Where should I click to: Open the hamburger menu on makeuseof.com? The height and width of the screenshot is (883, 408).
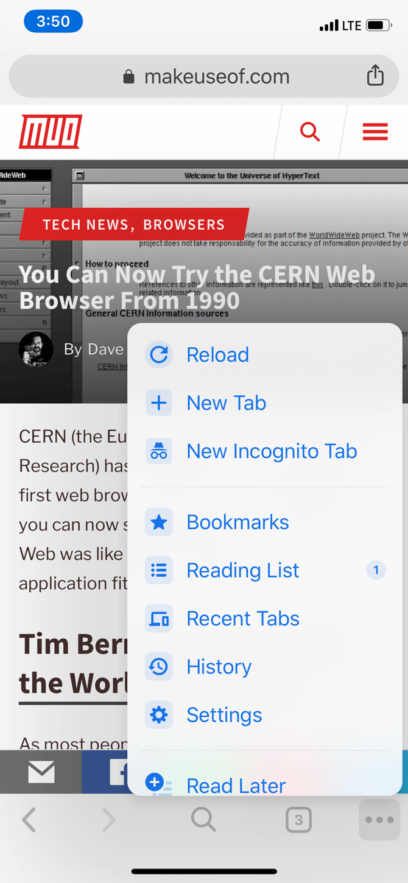(x=375, y=132)
